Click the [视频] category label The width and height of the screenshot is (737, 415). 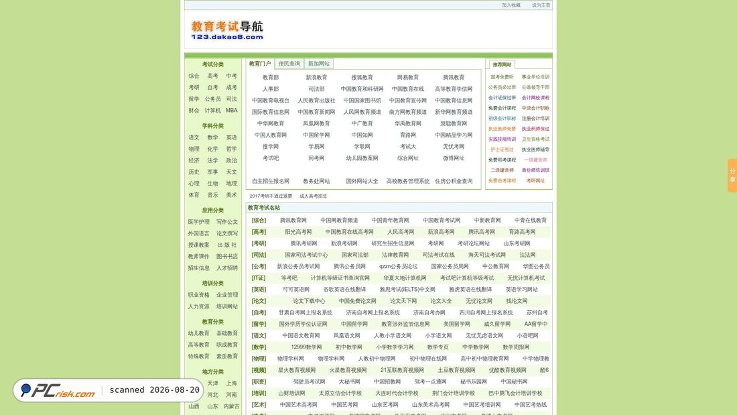tap(259, 370)
